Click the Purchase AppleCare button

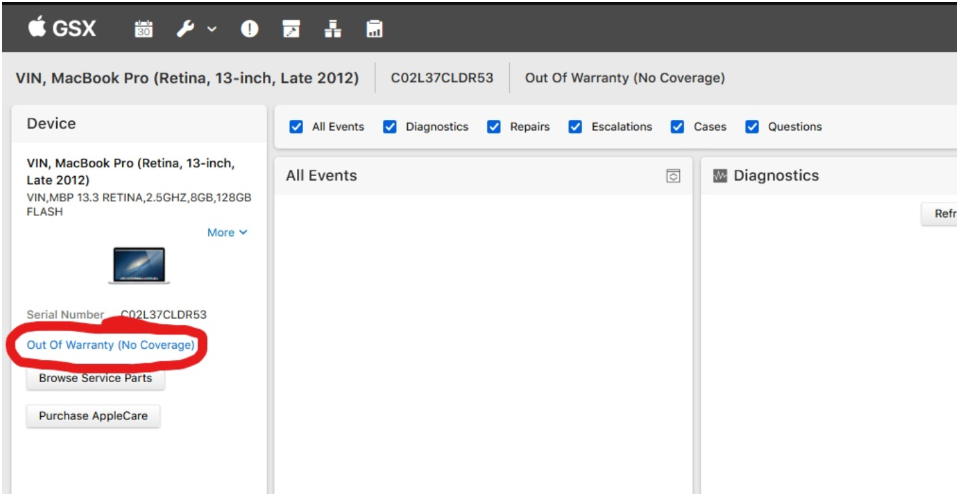click(x=93, y=416)
